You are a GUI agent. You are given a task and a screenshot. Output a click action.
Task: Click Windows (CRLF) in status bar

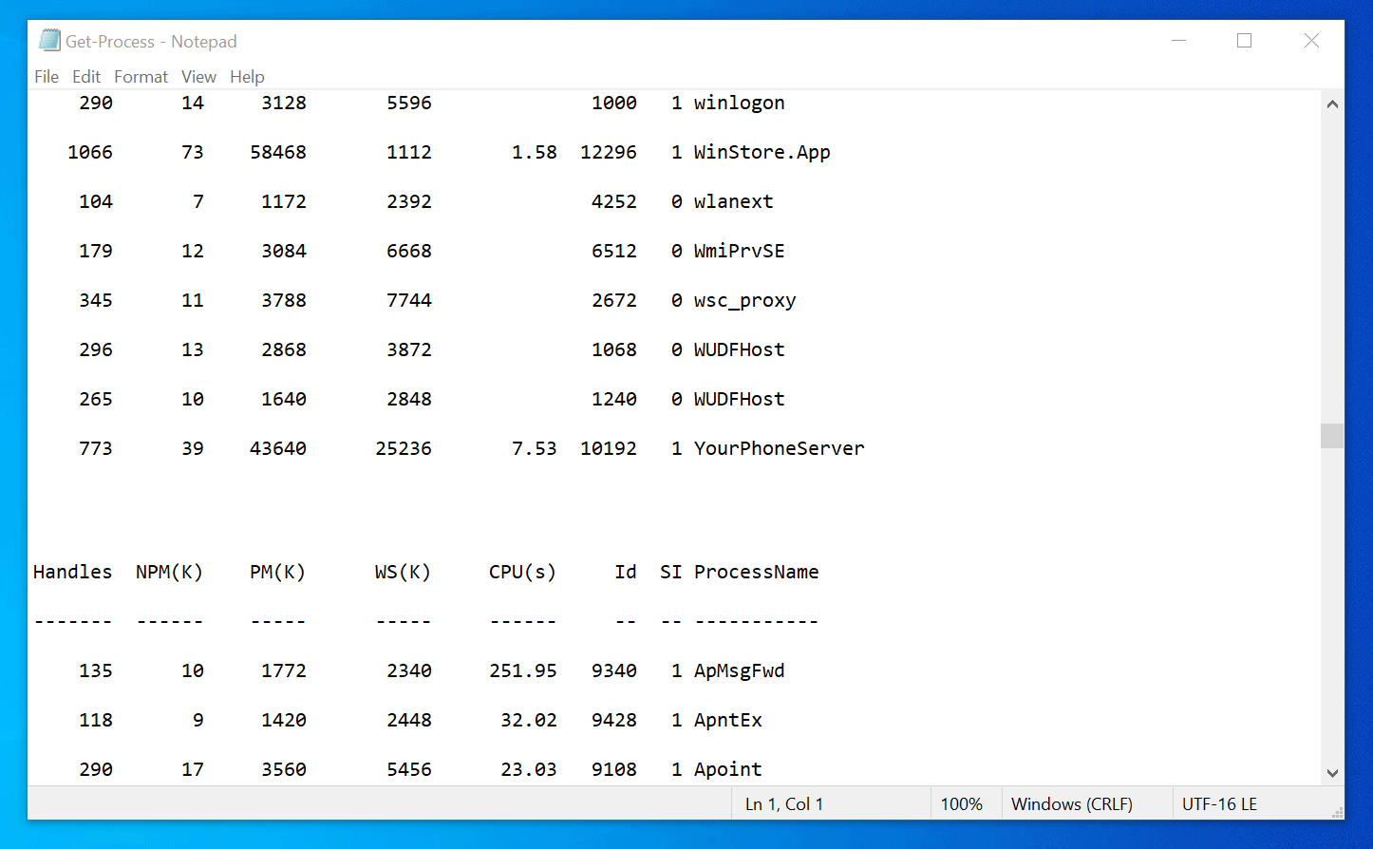coord(1072,804)
